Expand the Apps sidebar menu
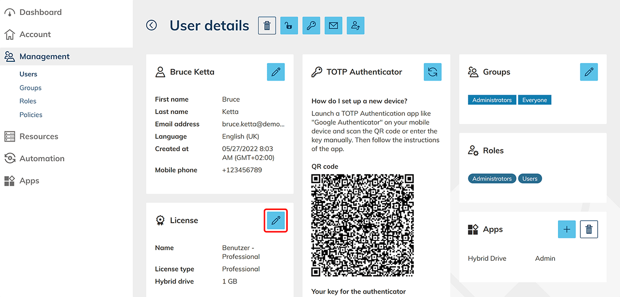620x297 pixels. tap(29, 181)
